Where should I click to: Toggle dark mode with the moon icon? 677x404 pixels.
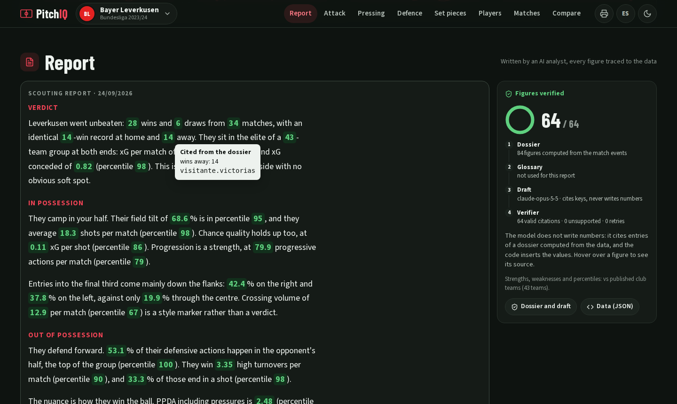click(x=647, y=14)
